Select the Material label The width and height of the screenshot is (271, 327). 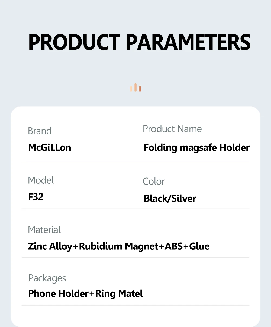click(x=44, y=230)
